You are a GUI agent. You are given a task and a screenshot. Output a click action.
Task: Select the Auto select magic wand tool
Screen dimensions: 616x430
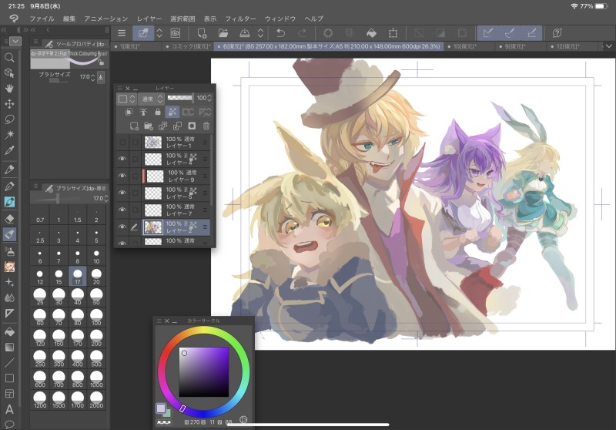click(9, 134)
